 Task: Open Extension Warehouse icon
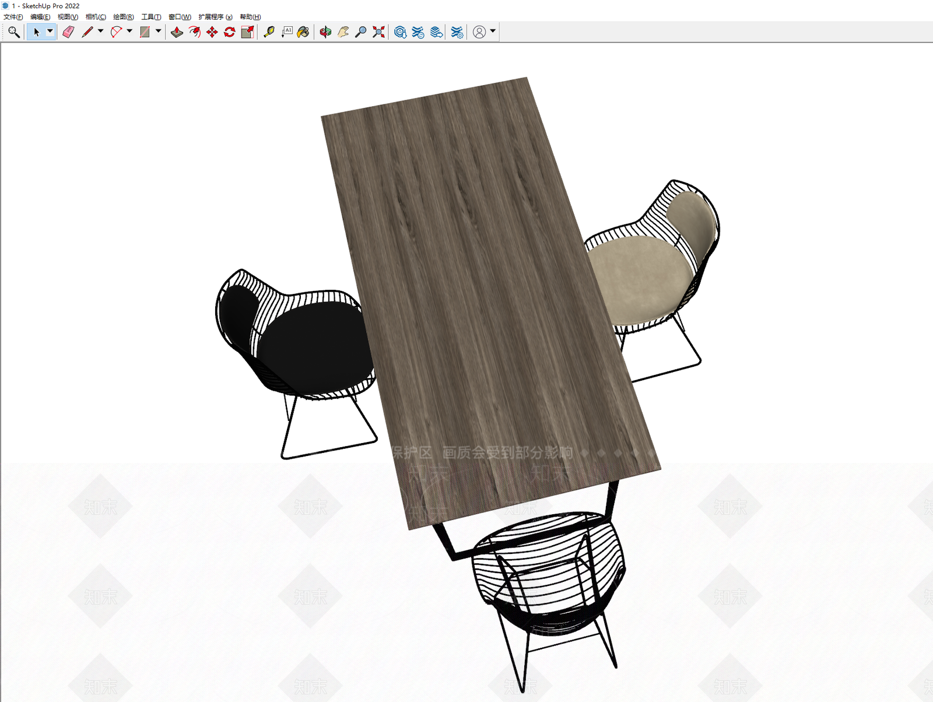[x=418, y=32]
